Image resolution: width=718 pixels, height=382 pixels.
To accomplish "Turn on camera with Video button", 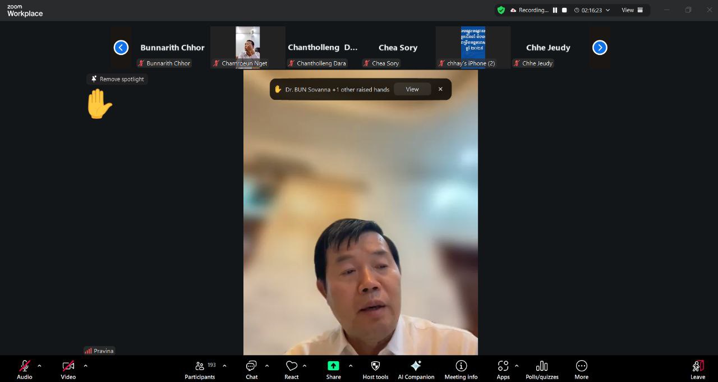I will pyautogui.click(x=68, y=370).
